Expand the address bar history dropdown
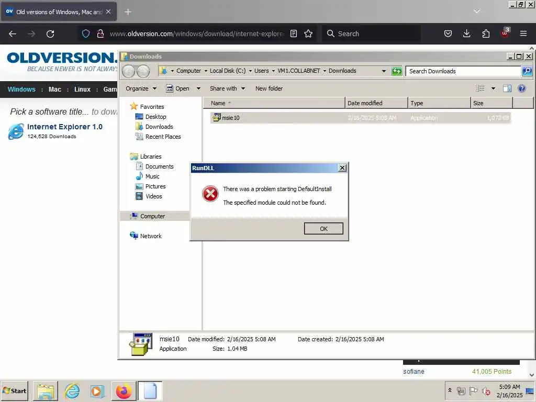This screenshot has width=536, height=402. point(384,71)
